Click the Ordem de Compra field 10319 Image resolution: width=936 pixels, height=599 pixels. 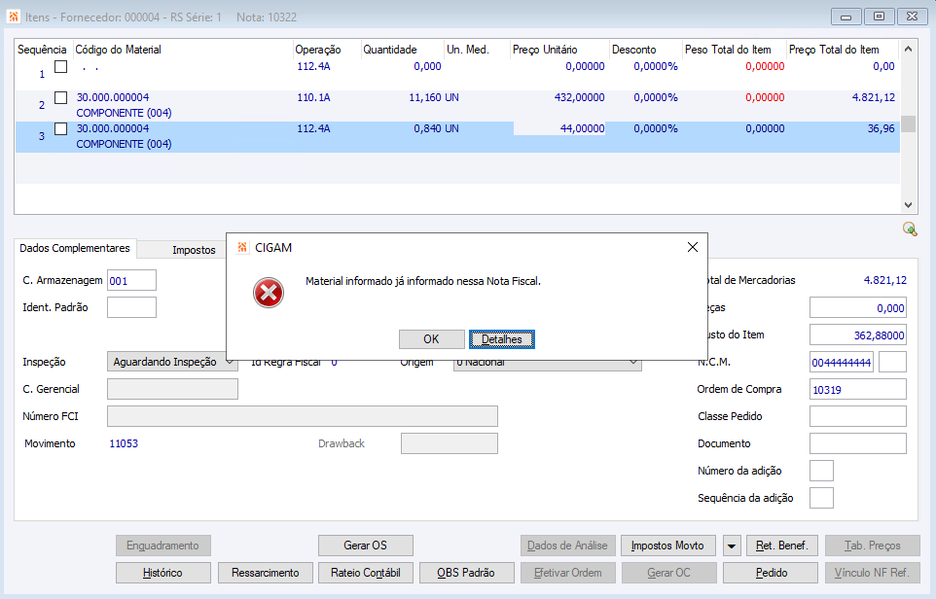[858, 390]
